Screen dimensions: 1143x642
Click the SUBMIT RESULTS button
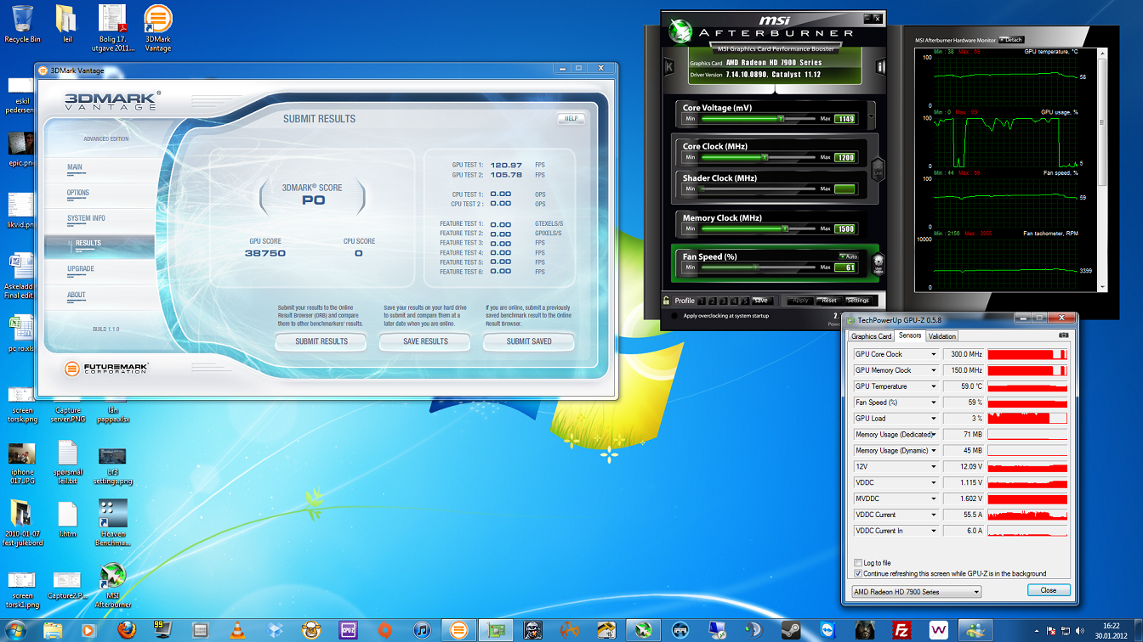(x=321, y=341)
